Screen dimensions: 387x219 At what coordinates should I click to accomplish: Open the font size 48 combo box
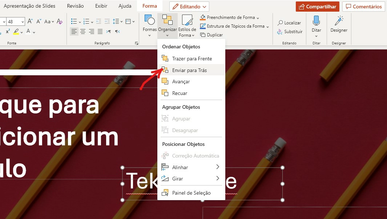click(16, 22)
